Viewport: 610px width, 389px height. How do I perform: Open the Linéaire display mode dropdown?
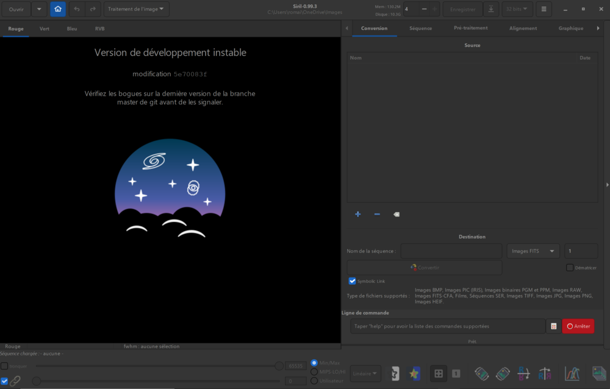click(365, 373)
